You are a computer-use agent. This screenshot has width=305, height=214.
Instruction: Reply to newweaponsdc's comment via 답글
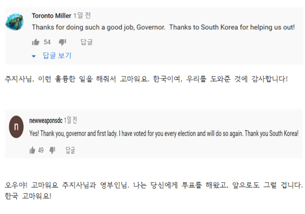coord(70,150)
